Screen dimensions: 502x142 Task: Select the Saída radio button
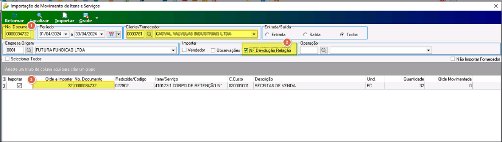click(305, 34)
